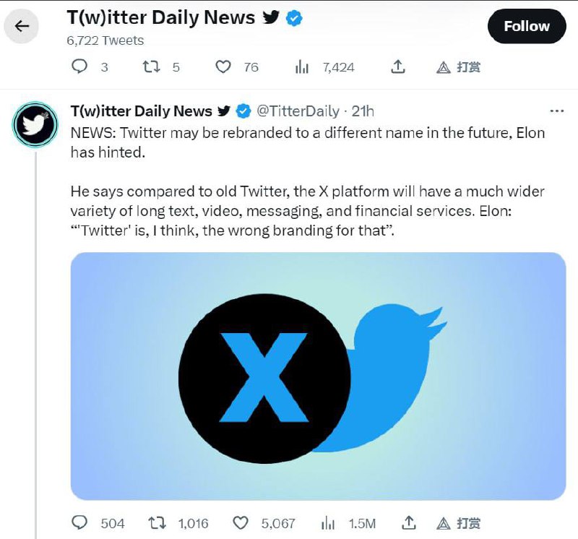This screenshot has height=539, width=578.
Task: Click the back arrow icon
Action: tap(22, 27)
